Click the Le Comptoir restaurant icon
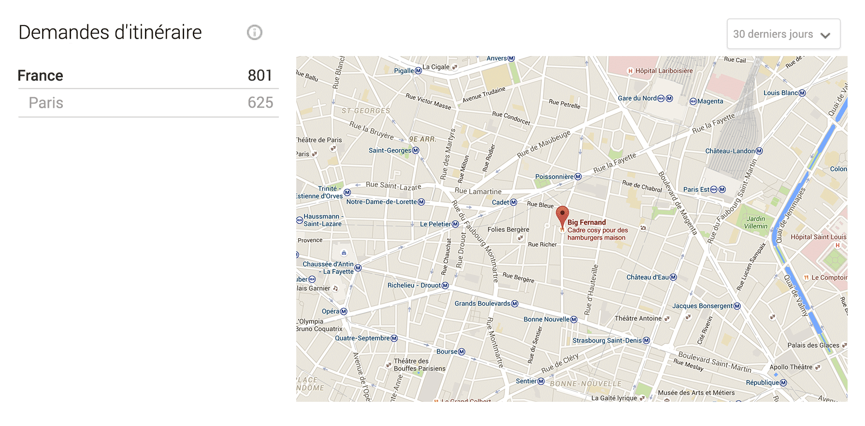Image resolution: width=865 pixels, height=426 pixels. 806,278
